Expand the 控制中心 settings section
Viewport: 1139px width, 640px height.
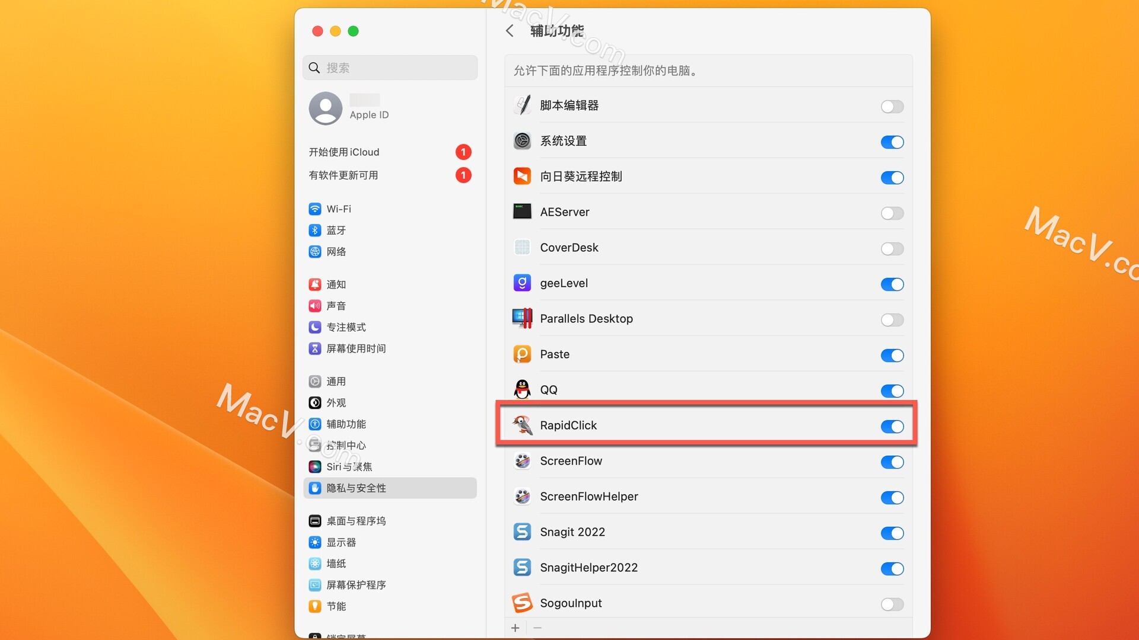pos(346,444)
